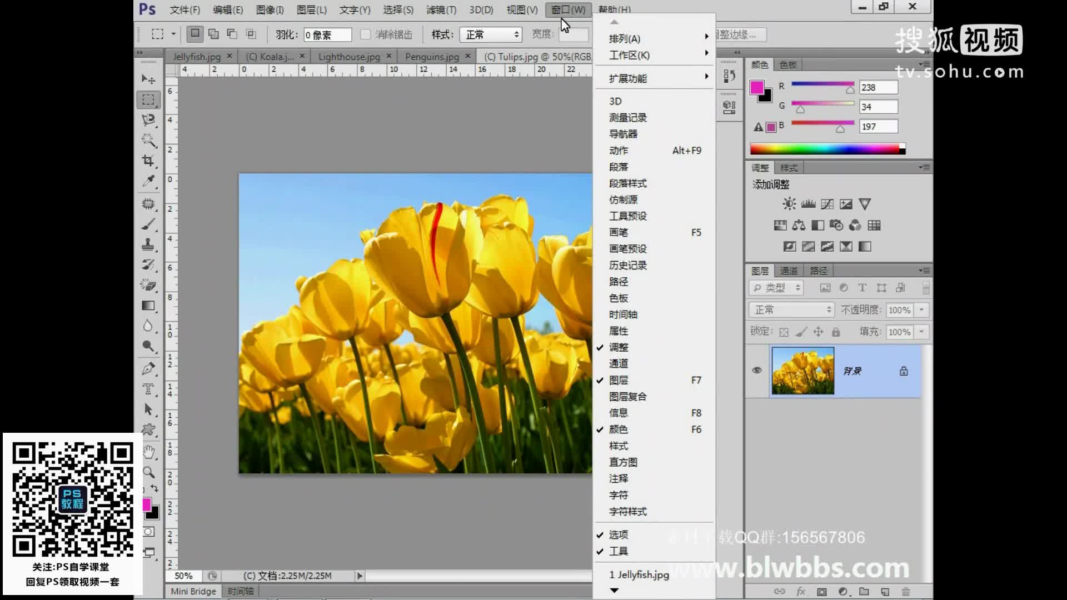The width and height of the screenshot is (1067, 600).
Task: Click the Color Balance adjustment icon
Action: tap(799, 225)
